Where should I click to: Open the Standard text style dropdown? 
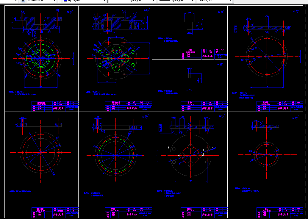click(x=41, y=1)
